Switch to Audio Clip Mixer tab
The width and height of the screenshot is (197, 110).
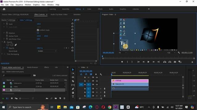click(59, 14)
